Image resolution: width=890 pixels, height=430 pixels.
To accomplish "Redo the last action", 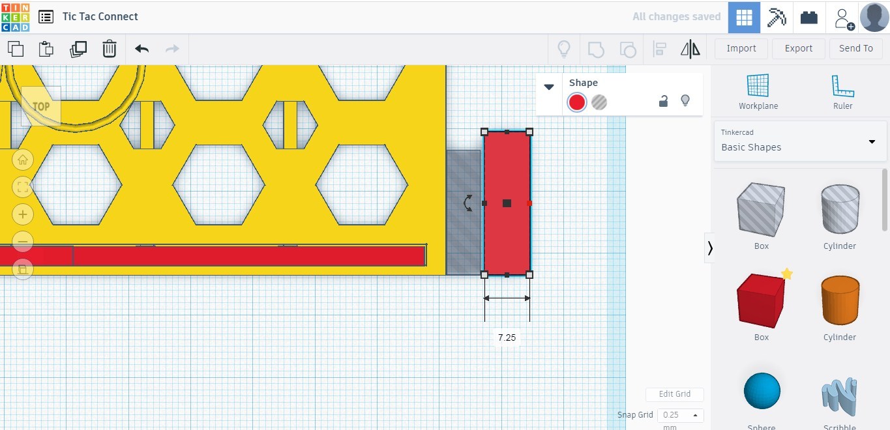I will click(x=172, y=49).
